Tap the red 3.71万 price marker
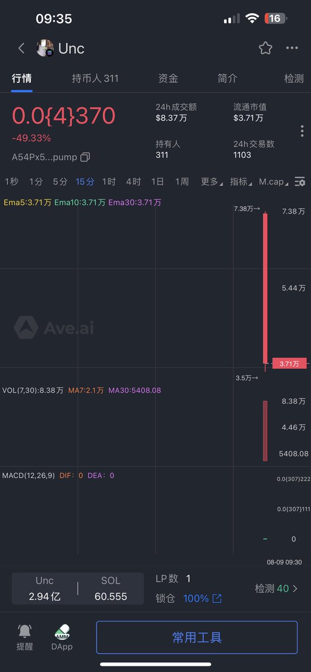311x672 pixels. pyautogui.click(x=290, y=364)
